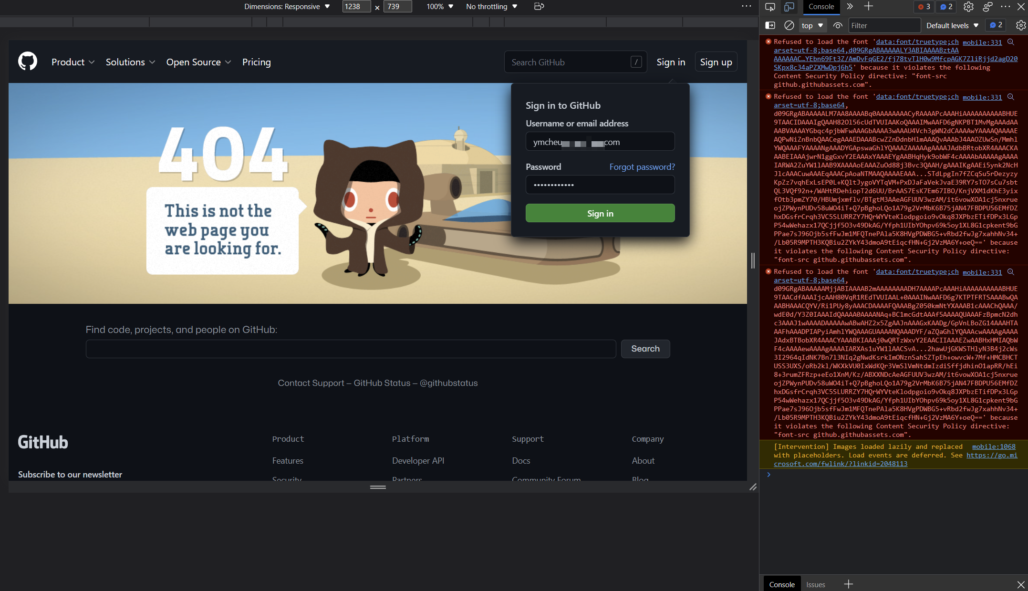The image size is (1028, 591).
Task: Activate the inspect element tool in DevTools
Action: coord(770,7)
